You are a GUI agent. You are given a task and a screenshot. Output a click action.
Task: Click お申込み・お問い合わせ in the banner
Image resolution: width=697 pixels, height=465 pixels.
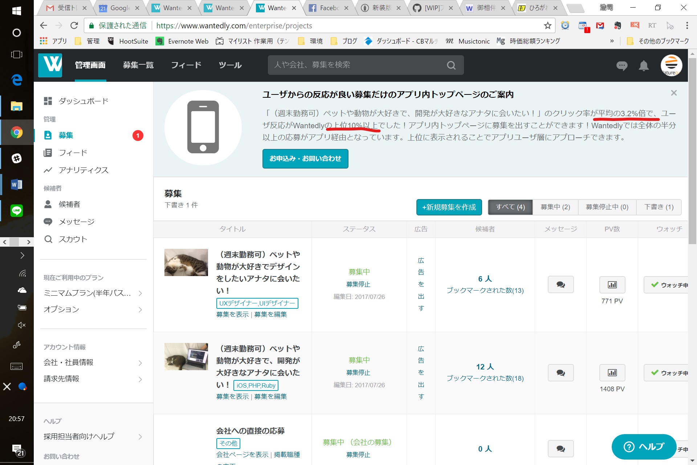click(x=305, y=159)
